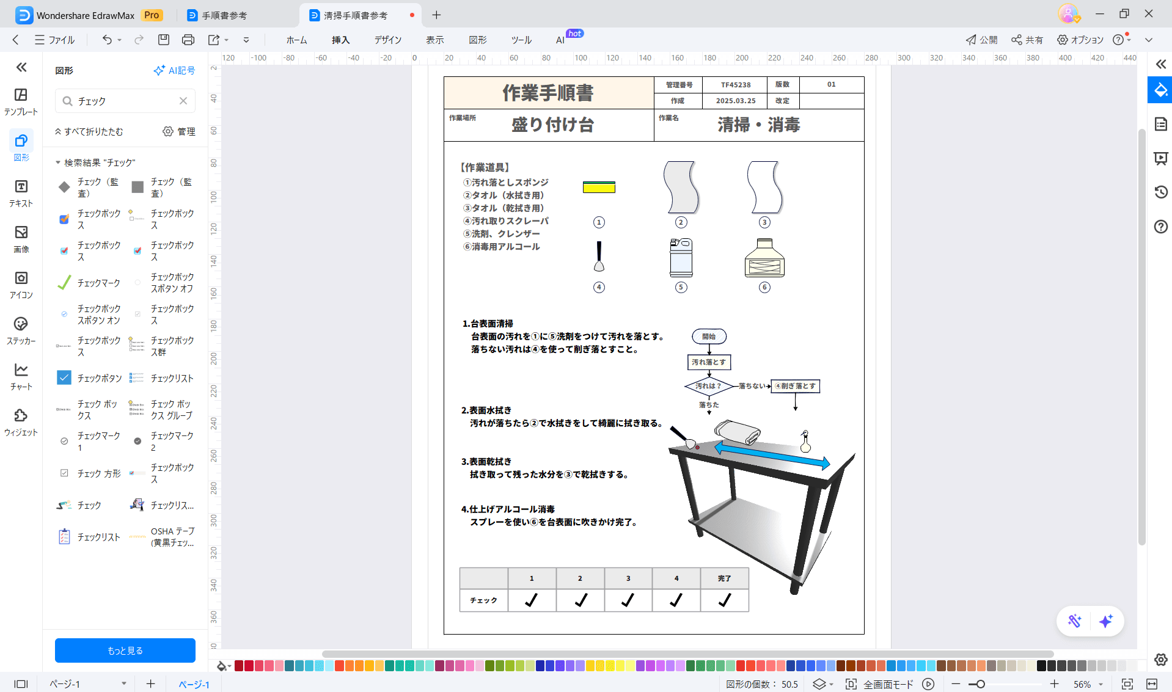Open the export options dropdown arrow

pyautogui.click(x=226, y=40)
